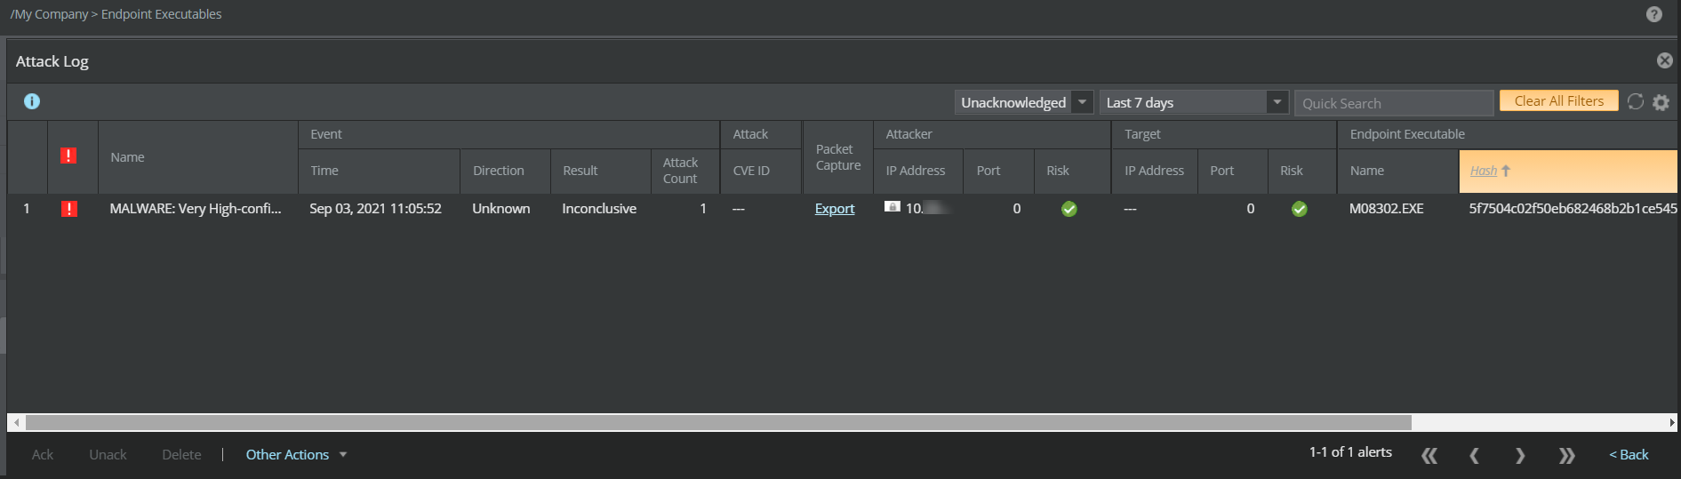The height and width of the screenshot is (479, 1681).
Task: Open the help question mark icon
Action: click(1654, 14)
